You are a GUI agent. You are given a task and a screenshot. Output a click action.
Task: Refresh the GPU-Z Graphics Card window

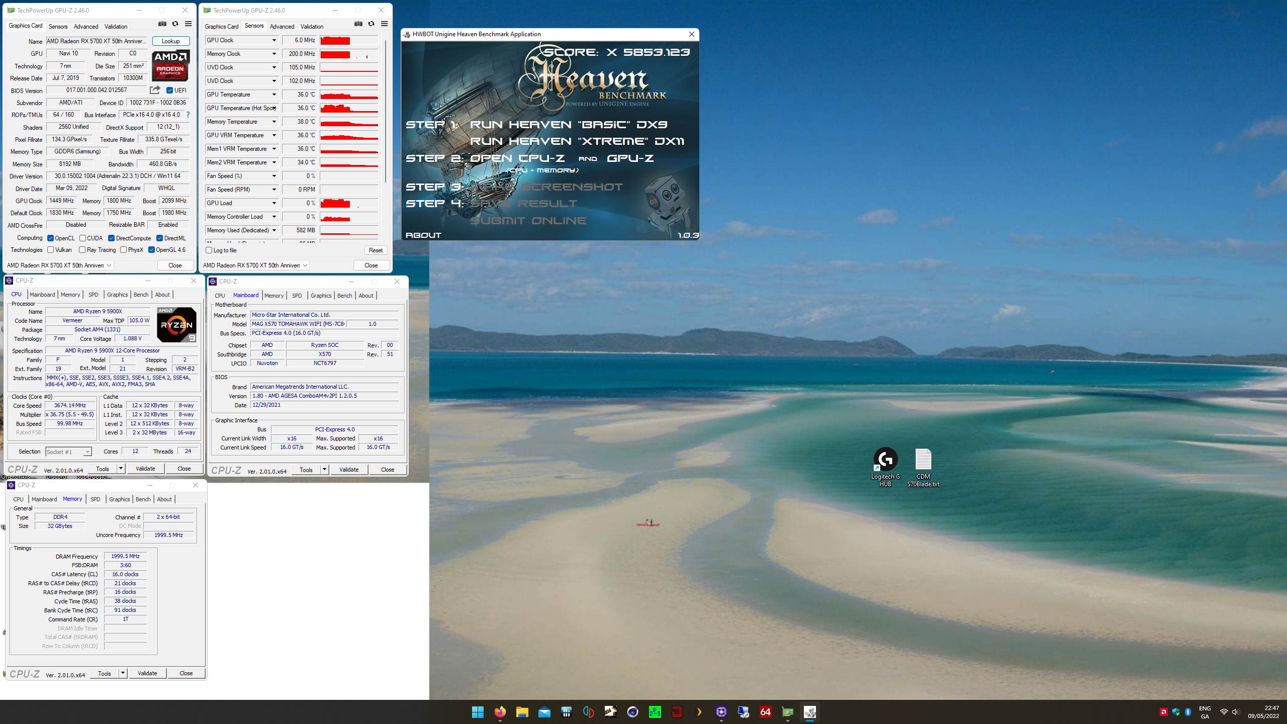click(175, 24)
